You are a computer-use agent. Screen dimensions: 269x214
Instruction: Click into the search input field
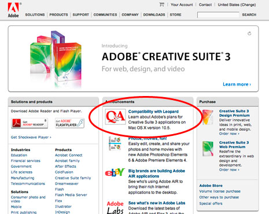click(x=218, y=14)
